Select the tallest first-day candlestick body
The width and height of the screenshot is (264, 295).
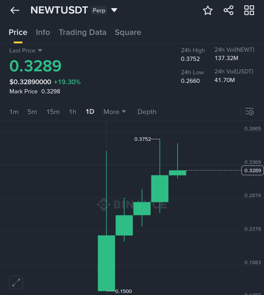[x=106, y=263]
